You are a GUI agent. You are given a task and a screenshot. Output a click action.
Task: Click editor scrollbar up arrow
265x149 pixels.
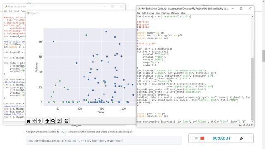coord(252,17)
